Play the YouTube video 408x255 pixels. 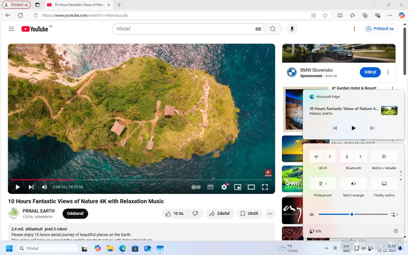(18, 187)
